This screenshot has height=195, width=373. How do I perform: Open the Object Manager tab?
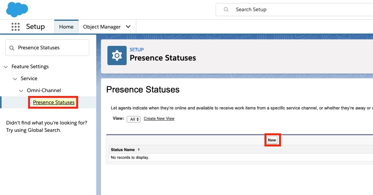[102, 27]
